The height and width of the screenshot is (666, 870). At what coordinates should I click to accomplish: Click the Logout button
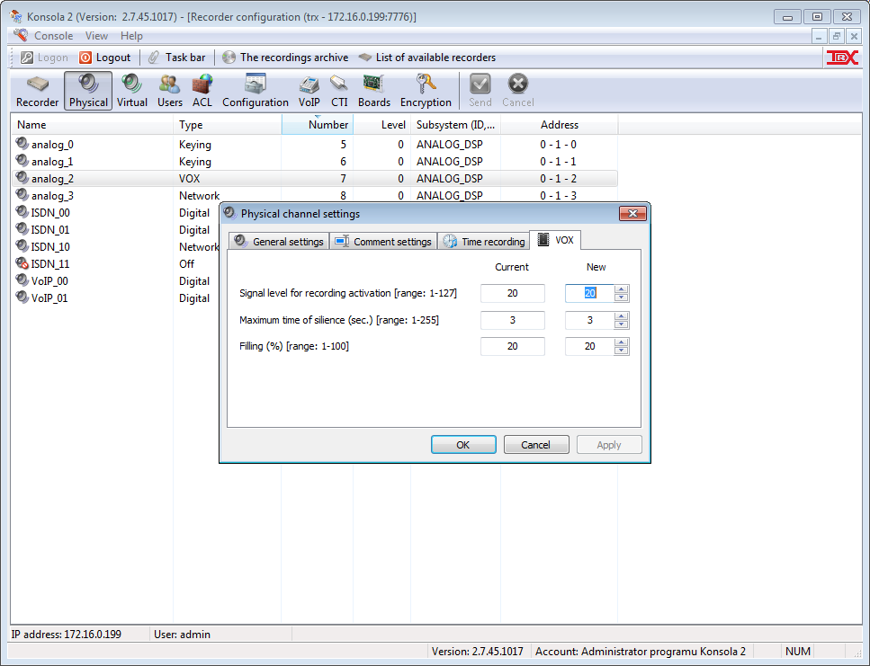point(105,58)
